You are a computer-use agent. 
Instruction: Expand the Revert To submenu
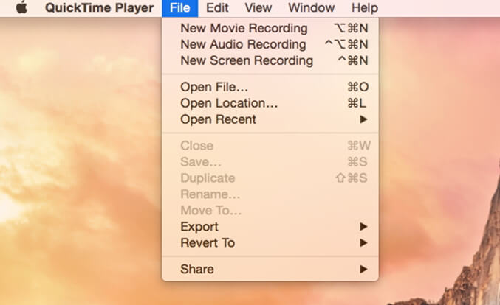[x=270, y=243]
